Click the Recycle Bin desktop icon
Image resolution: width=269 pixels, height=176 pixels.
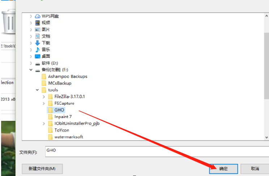[8, 21]
